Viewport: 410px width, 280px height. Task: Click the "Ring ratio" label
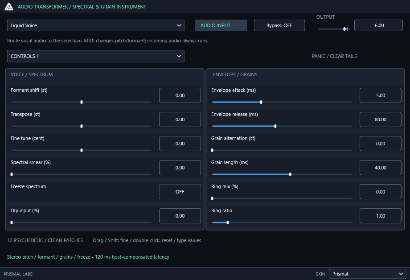tap(222, 210)
